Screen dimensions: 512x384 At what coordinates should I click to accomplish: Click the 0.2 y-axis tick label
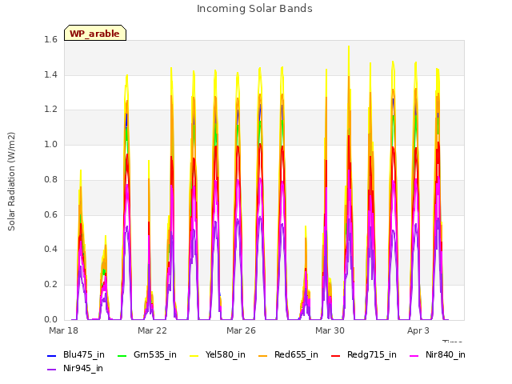pos(50,285)
